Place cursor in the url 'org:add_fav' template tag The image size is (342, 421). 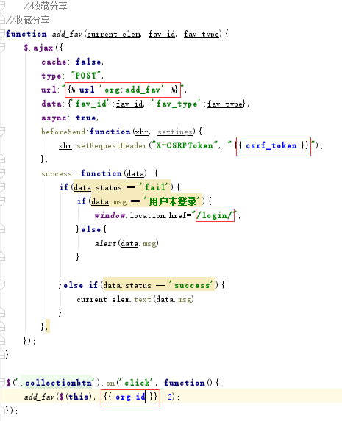pyautogui.click(x=123, y=90)
